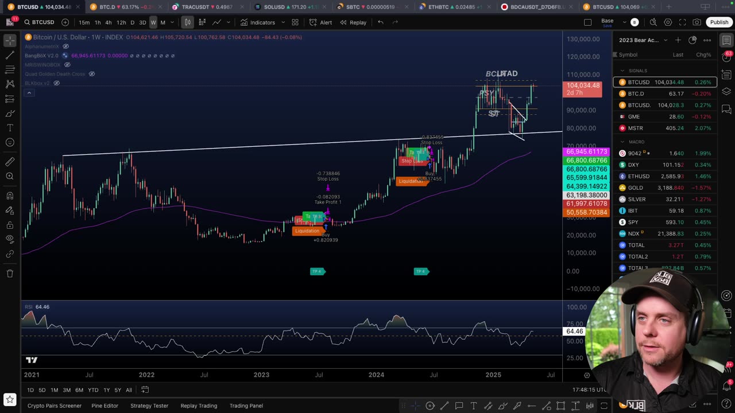Open a new browser tab with plus
735x413 pixels.
point(668,7)
